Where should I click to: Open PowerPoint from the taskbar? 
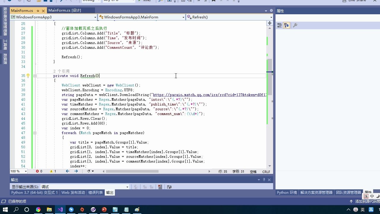tap(104, 210)
